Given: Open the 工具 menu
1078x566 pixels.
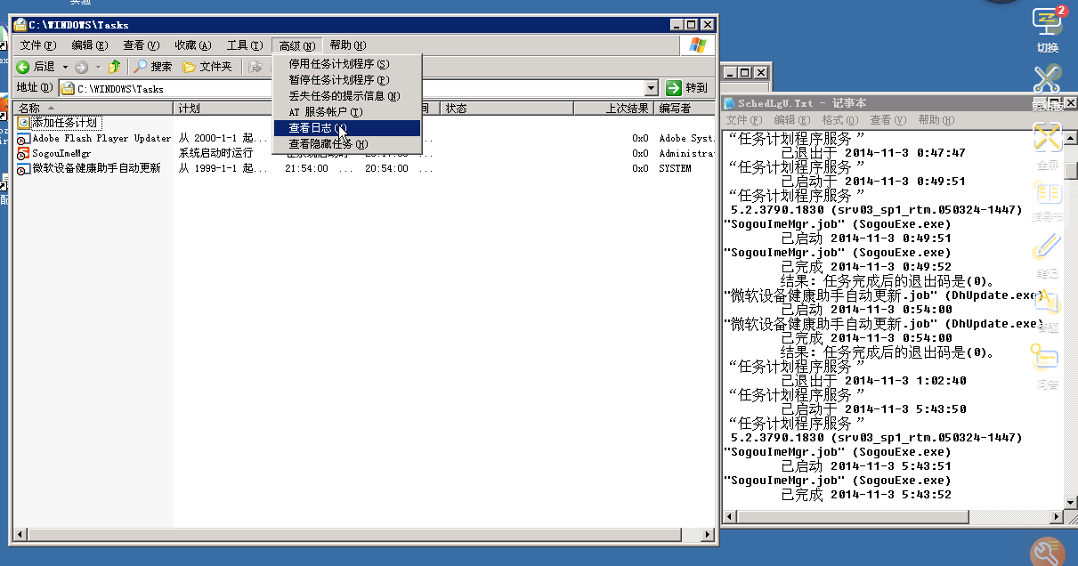Looking at the screenshot, I should pyautogui.click(x=244, y=45).
